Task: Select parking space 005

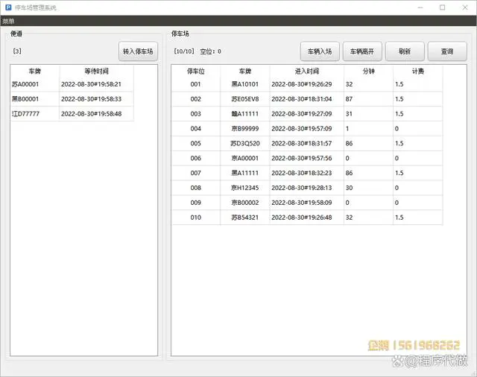Action: tap(195, 144)
